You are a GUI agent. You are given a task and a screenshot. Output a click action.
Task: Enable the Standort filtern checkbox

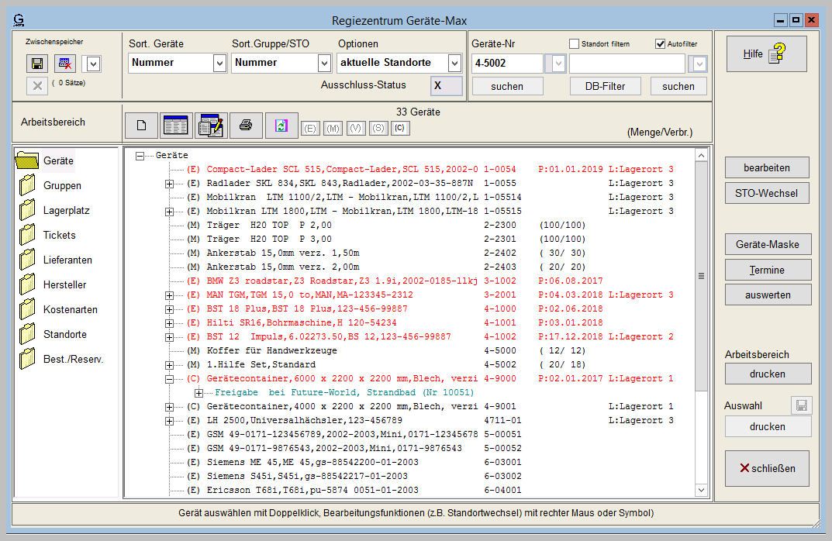pos(575,44)
